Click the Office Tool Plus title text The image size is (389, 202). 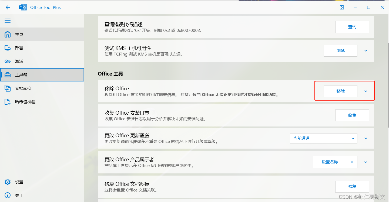click(45, 8)
